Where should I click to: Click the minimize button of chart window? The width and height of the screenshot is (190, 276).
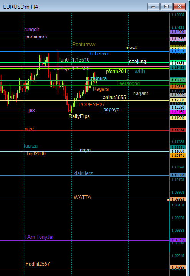[x=154, y=7]
